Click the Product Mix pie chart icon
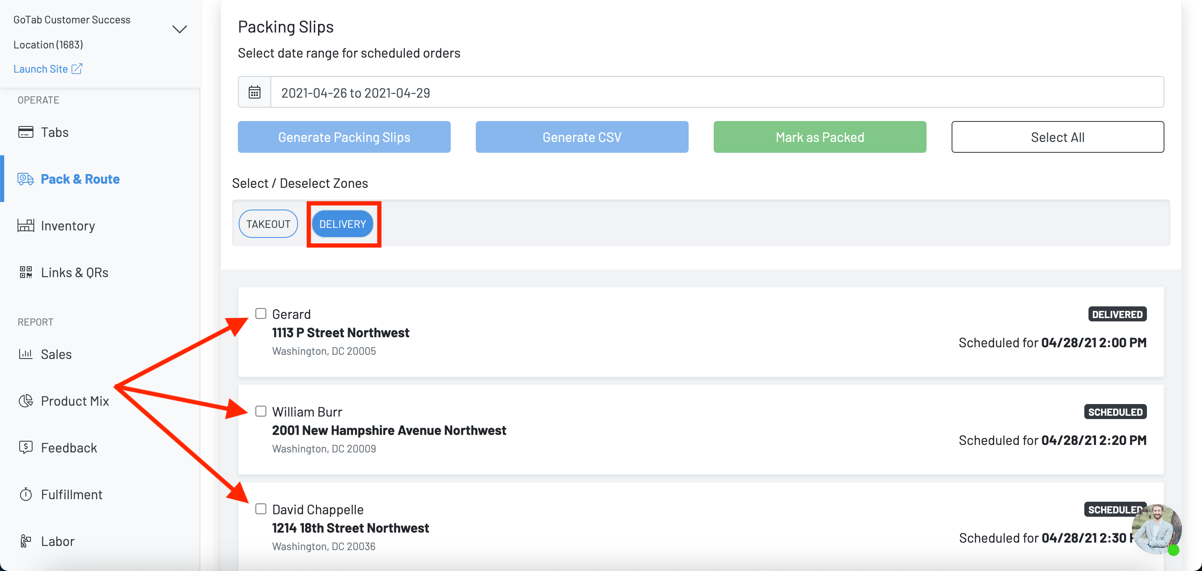This screenshot has width=1202, height=571. (x=25, y=401)
